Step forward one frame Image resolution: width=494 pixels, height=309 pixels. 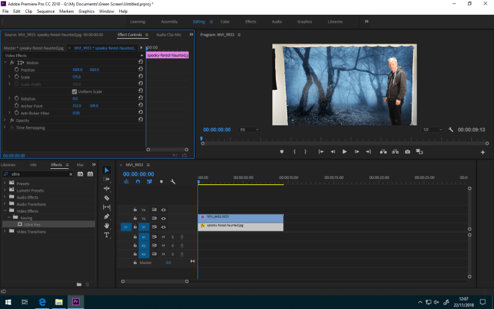[x=357, y=151]
